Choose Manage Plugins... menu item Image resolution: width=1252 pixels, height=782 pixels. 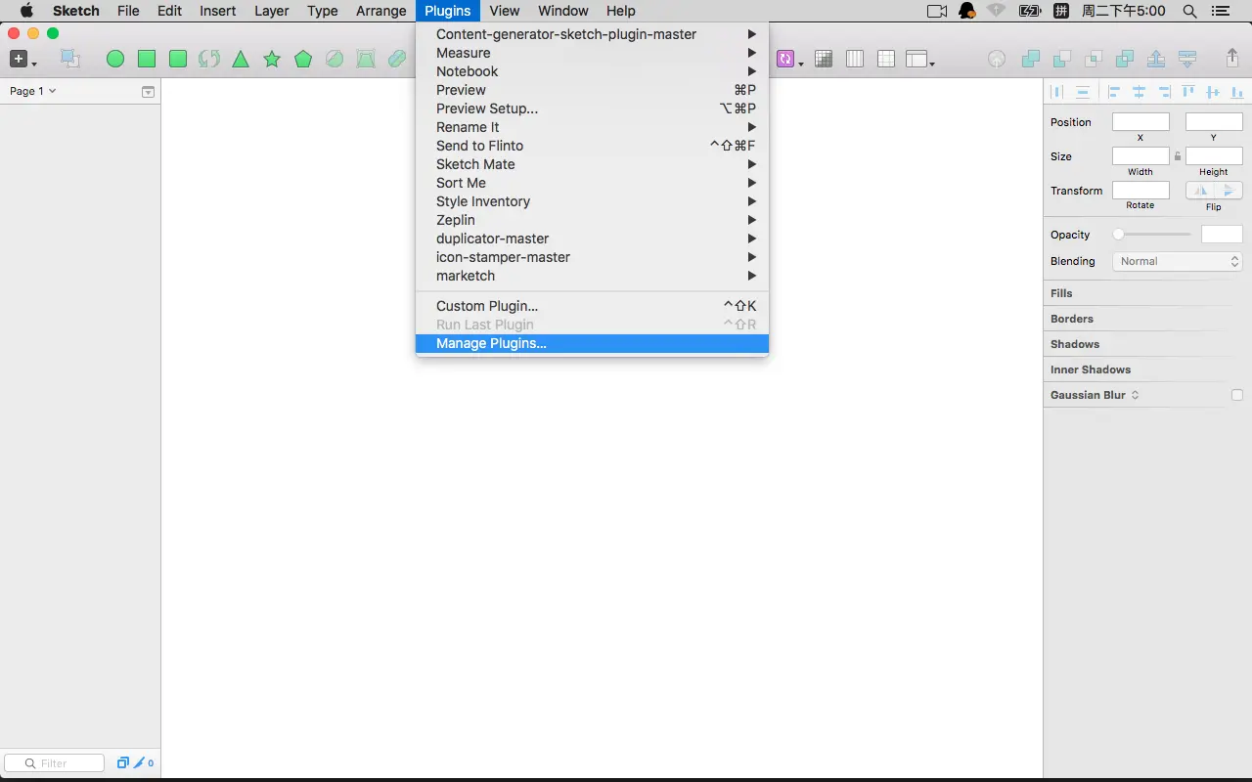pyautogui.click(x=592, y=343)
